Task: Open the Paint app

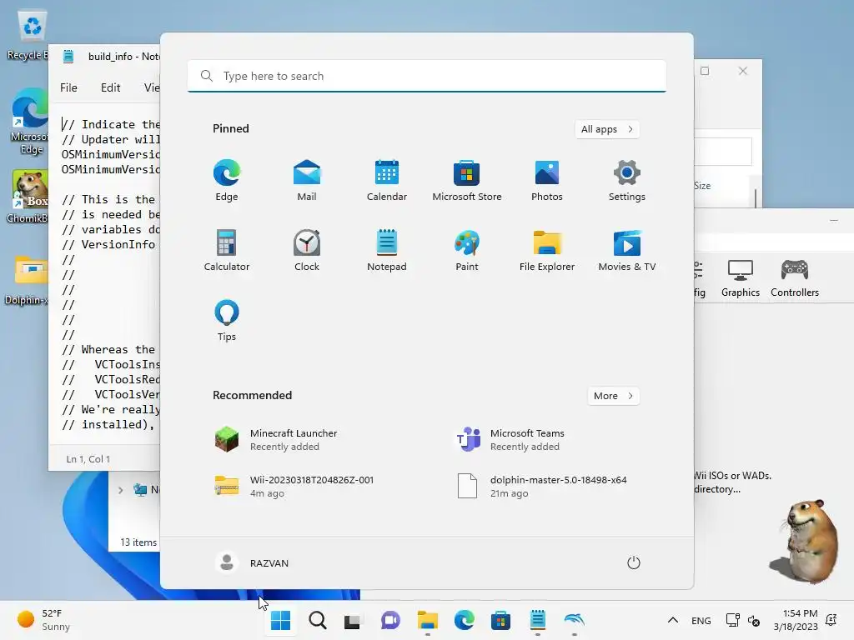Action: click(x=467, y=250)
